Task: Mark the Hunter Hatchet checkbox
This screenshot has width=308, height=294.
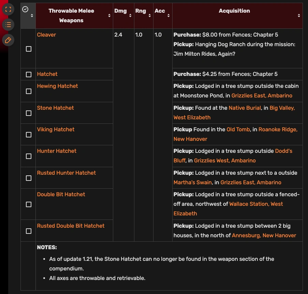Action: (29, 156)
